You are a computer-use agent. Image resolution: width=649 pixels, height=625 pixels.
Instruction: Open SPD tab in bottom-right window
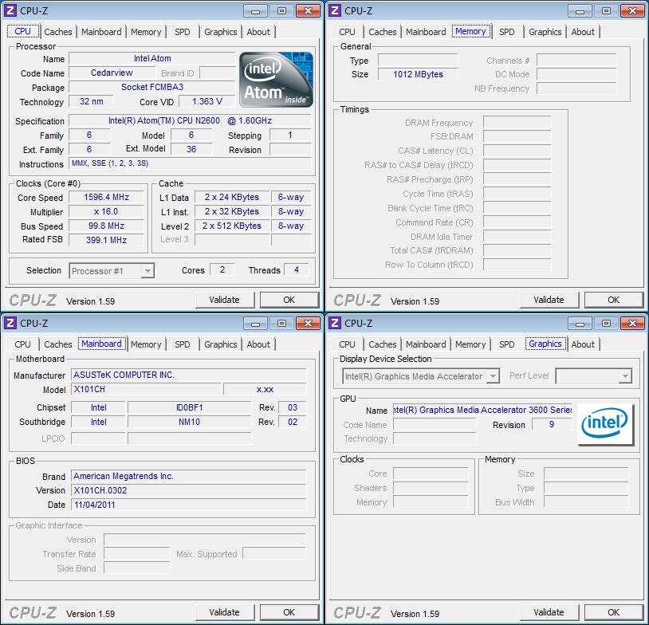506,344
